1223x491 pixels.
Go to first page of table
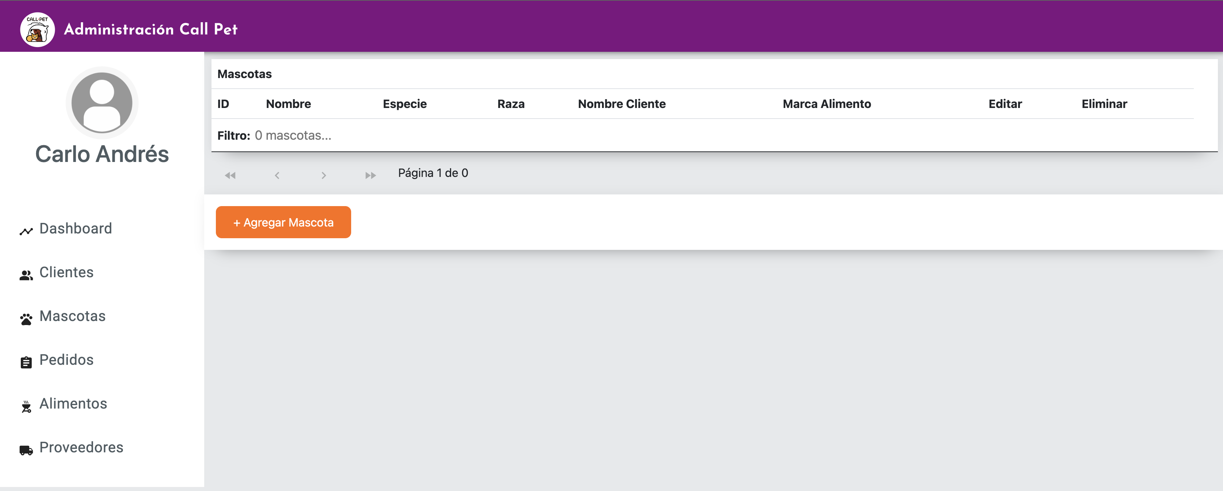[230, 175]
